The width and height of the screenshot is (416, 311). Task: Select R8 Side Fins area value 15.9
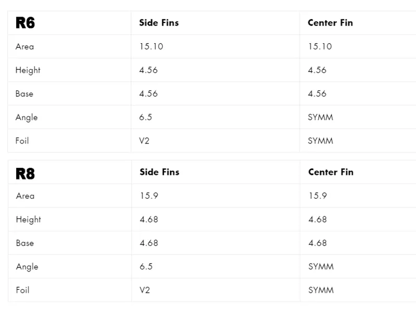point(149,196)
